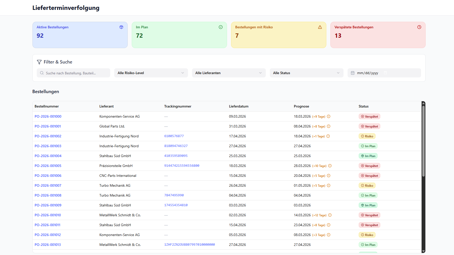Open order PO-2026-001000
Viewport: 454px width, 255px height.
click(48, 117)
